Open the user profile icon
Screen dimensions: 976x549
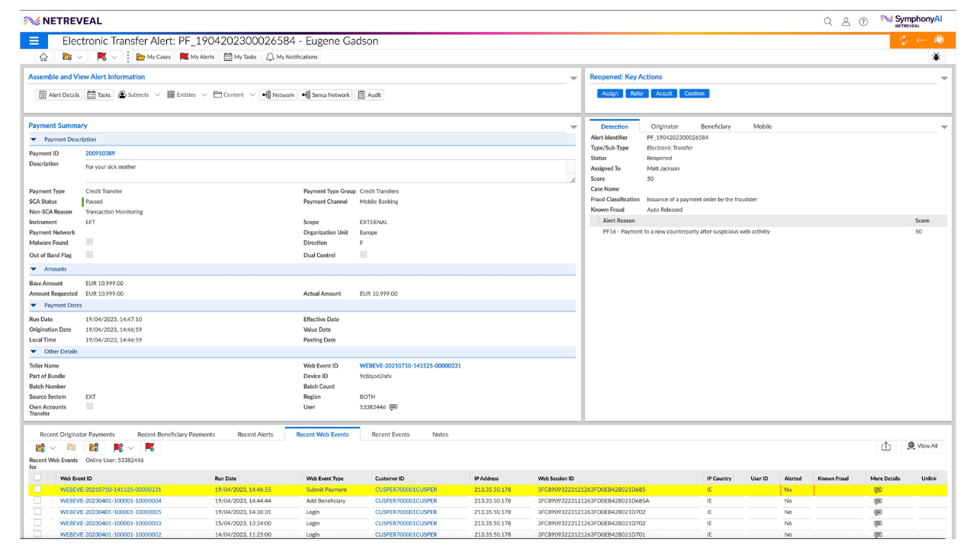pos(846,21)
